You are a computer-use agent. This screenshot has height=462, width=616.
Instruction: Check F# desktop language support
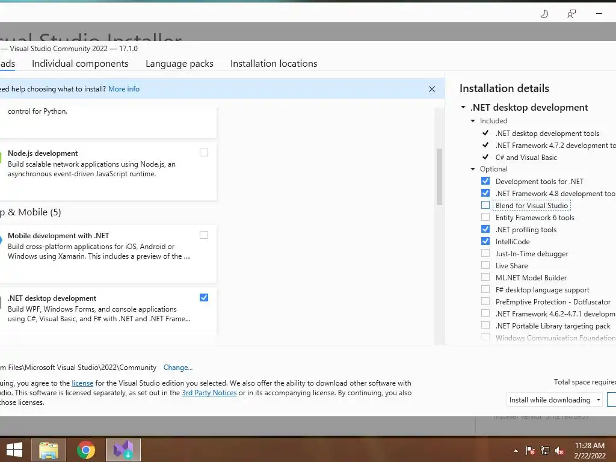pyautogui.click(x=485, y=289)
